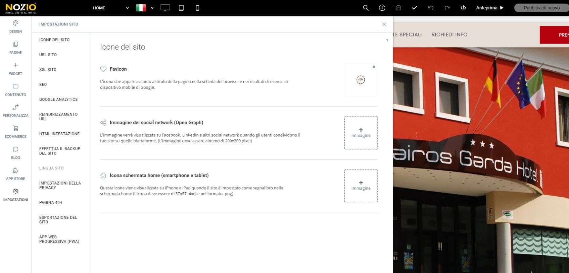
Task: Open the Widget panel plus icon
Action: [15, 65]
